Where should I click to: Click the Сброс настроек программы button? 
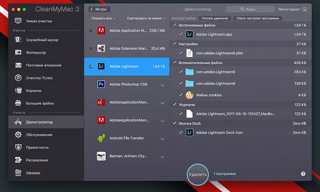pos(258,18)
